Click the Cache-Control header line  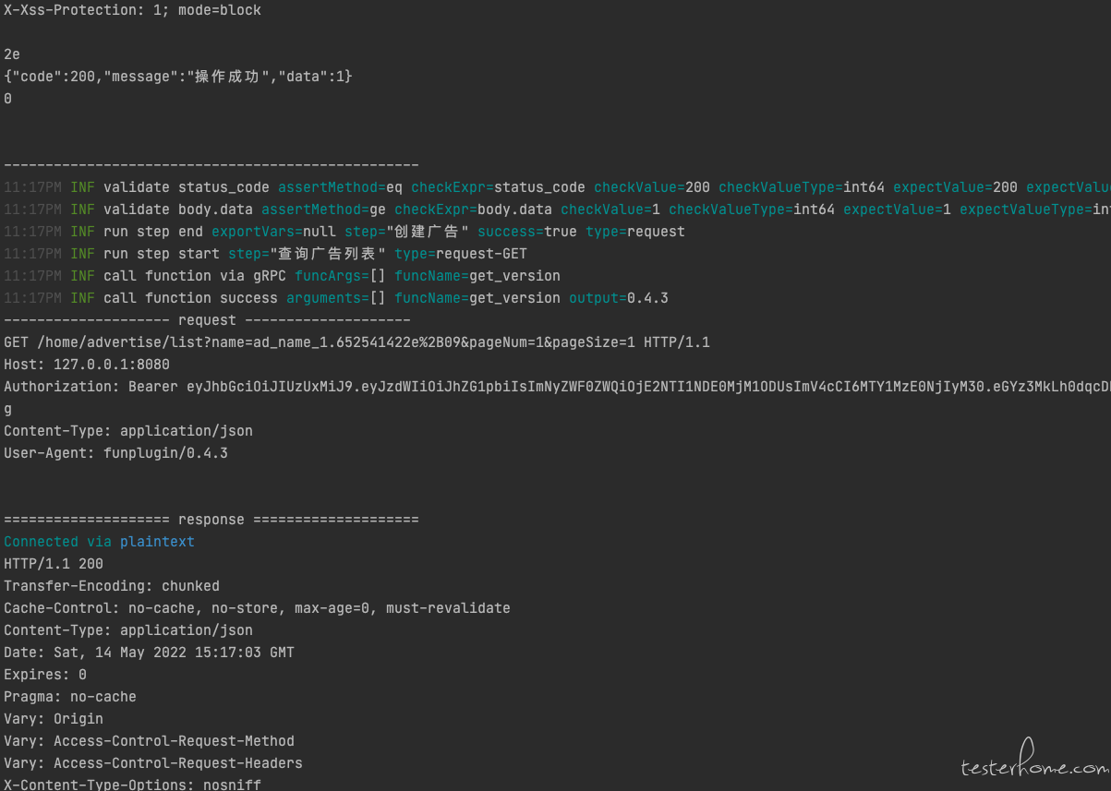pyautogui.click(x=257, y=608)
